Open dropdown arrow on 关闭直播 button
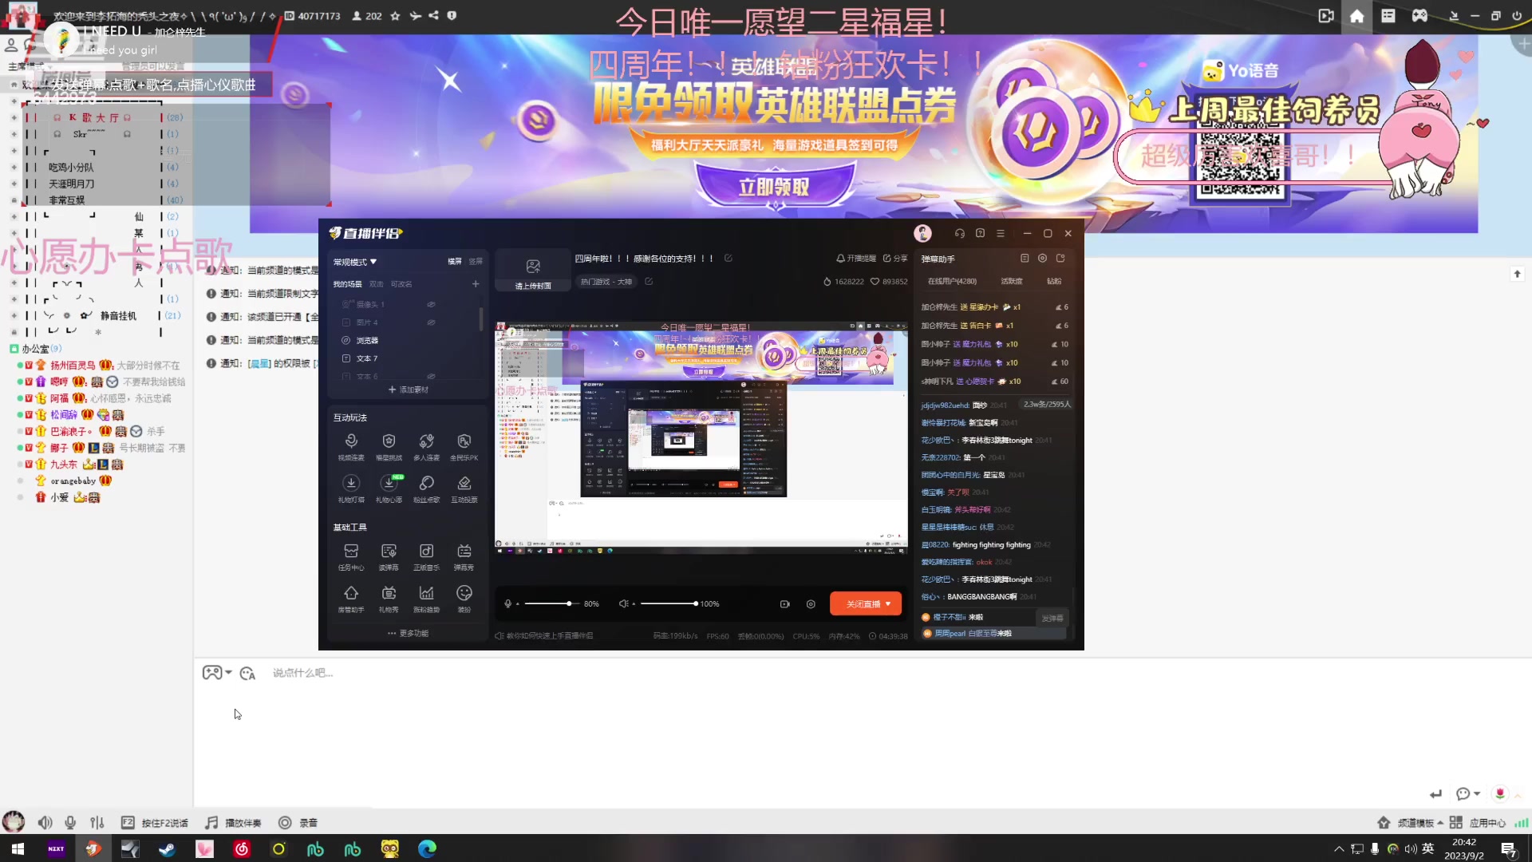This screenshot has height=862, width=1532. tap(888, 604)
